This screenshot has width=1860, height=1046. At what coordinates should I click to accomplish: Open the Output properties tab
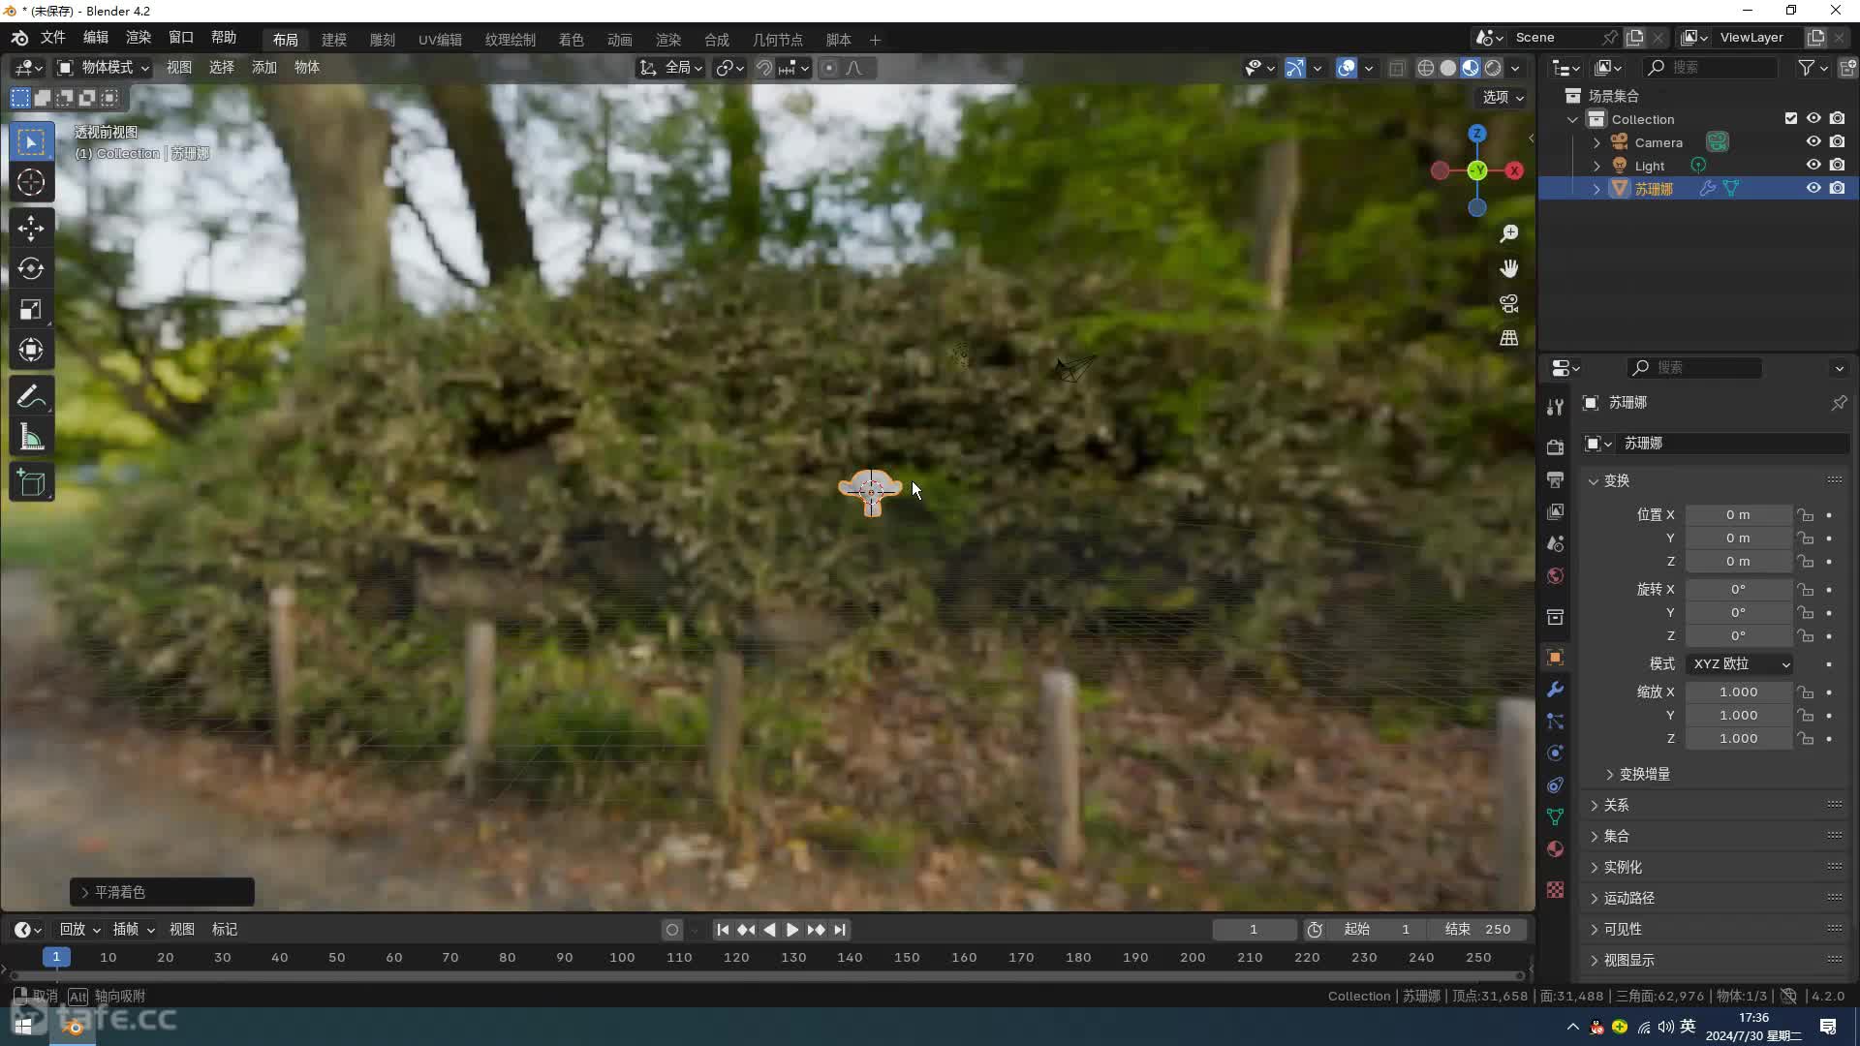click(1555, 479)
